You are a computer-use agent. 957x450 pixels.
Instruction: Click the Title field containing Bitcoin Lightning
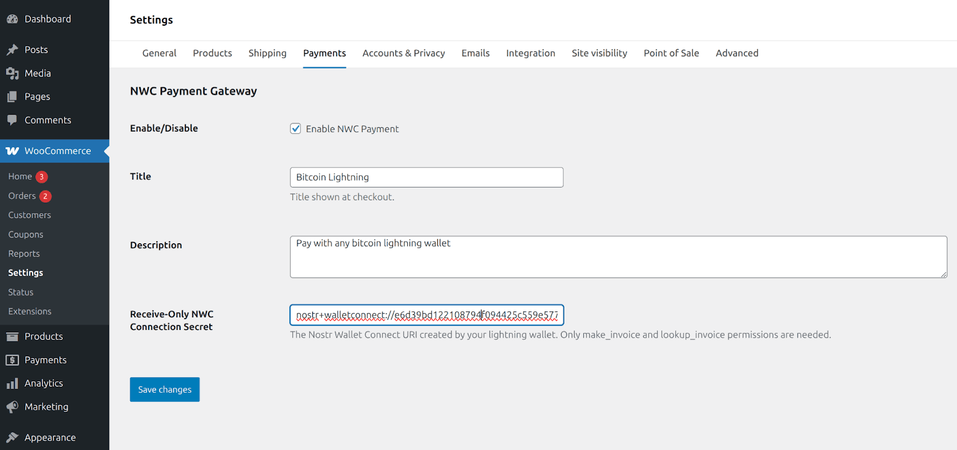426,177
